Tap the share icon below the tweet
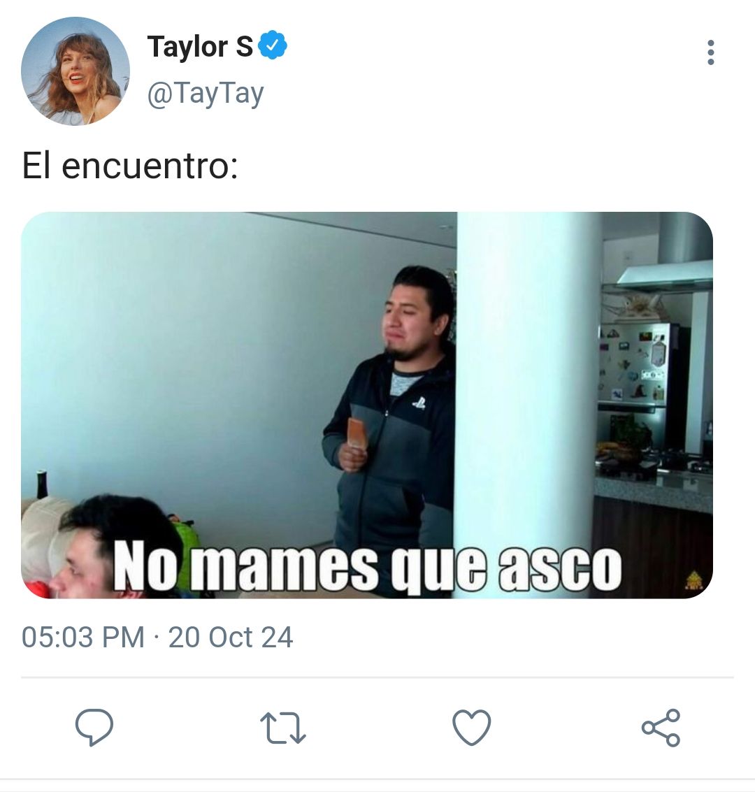Viewport: 755px width, 792px height. coord(661,728)
